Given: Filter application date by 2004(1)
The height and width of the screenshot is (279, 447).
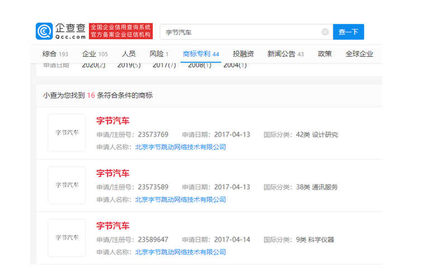Looking at the screenshot, I should (235, 66).
